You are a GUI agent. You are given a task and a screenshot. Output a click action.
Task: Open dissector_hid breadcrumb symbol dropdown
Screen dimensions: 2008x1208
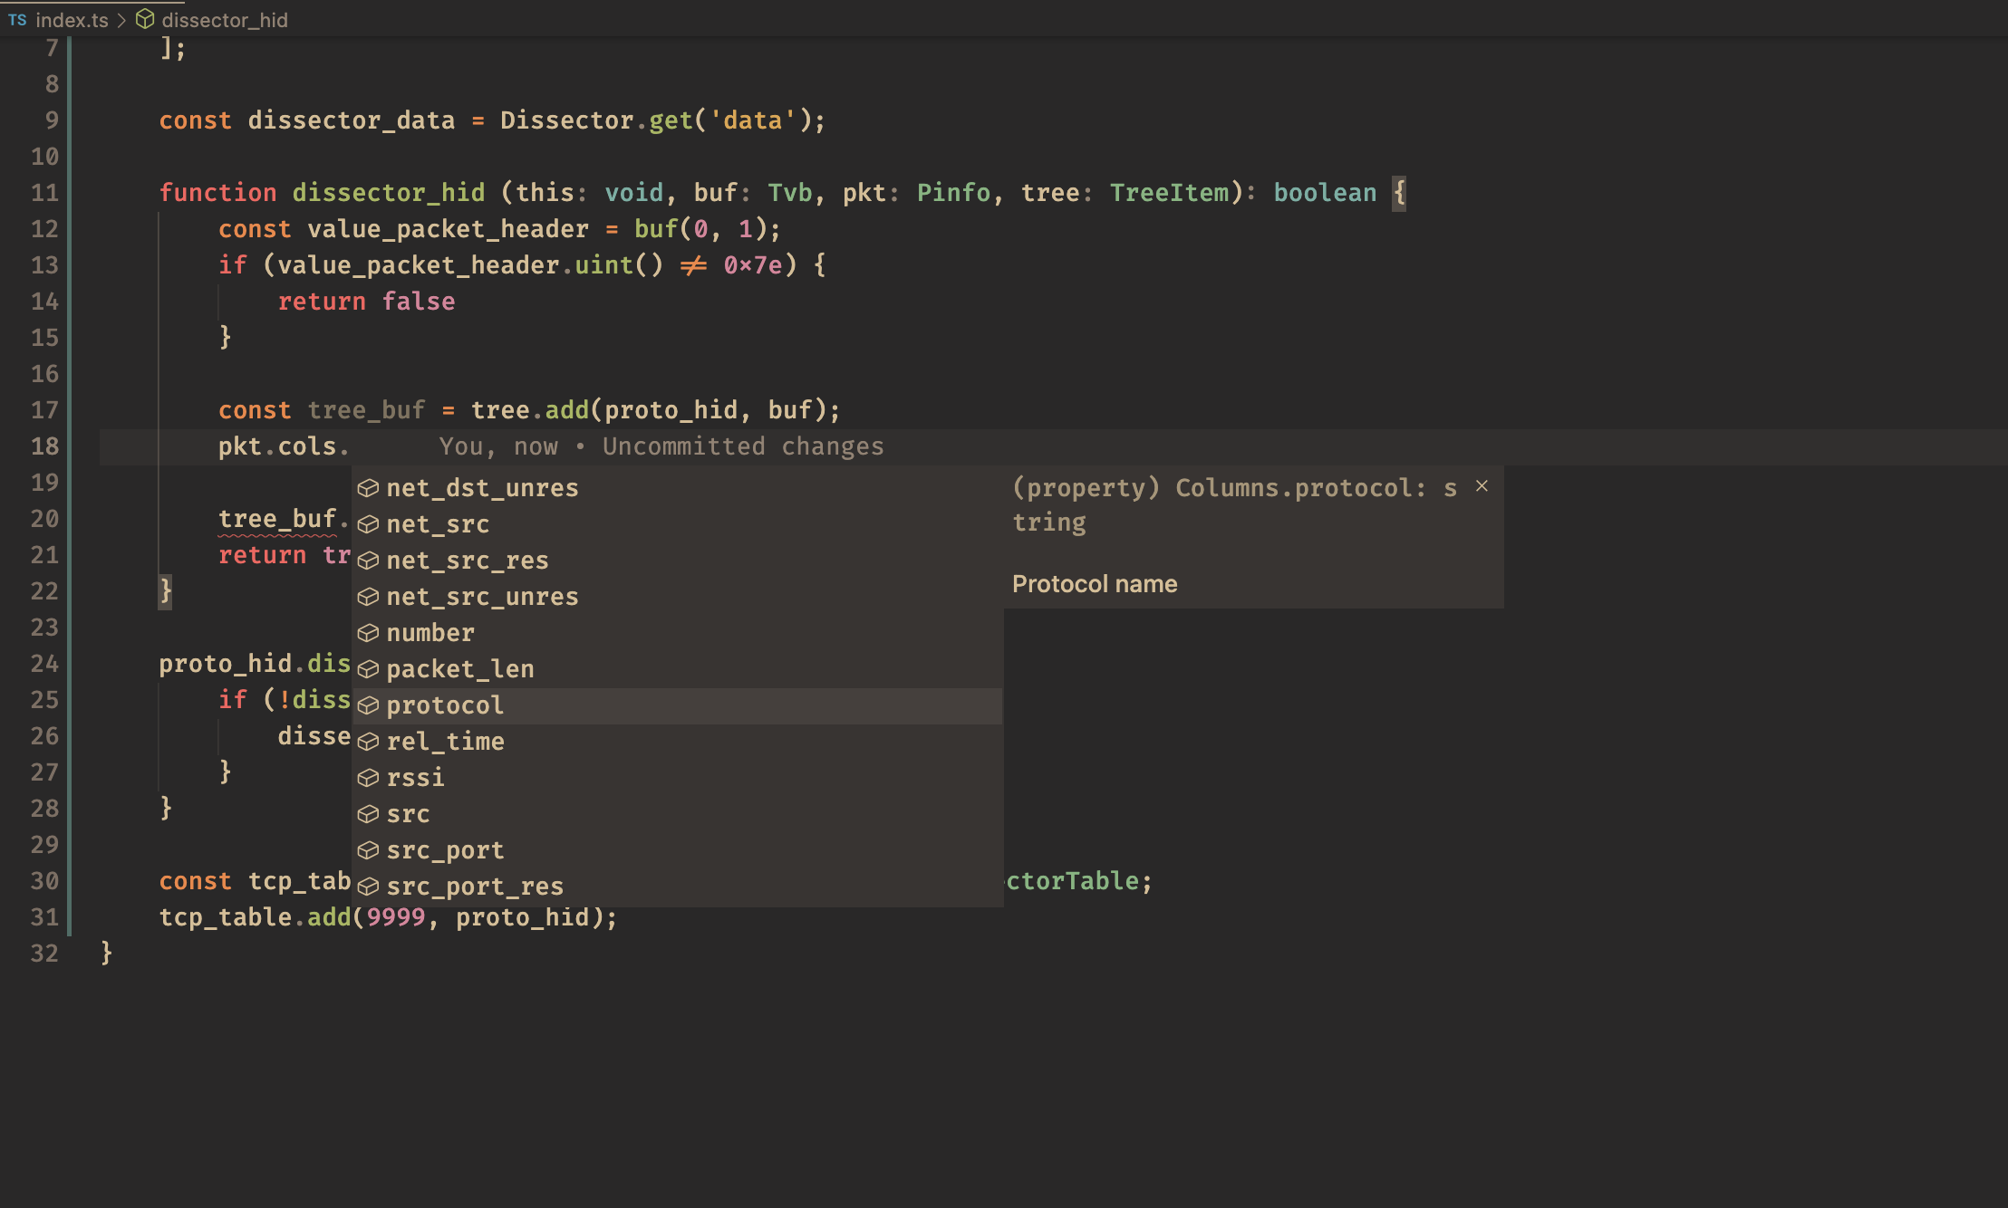[225, 20]
